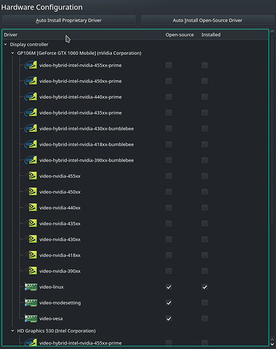Click the card icon of video-vesa
Screen dimensions: 276x349
click(31, 319)
